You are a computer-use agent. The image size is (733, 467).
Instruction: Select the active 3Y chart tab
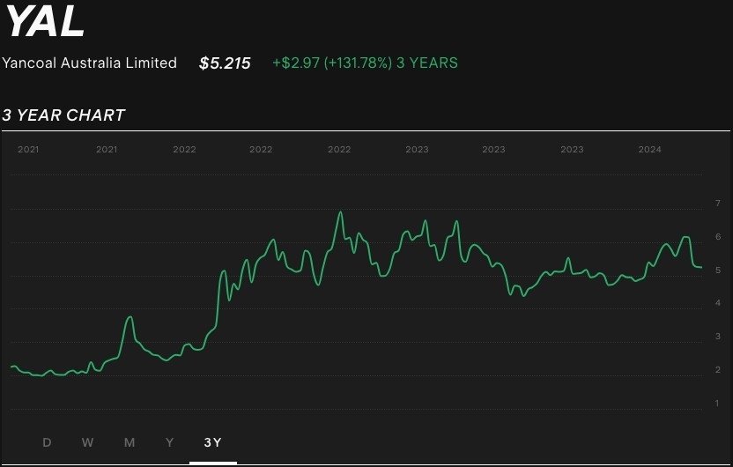212,442
